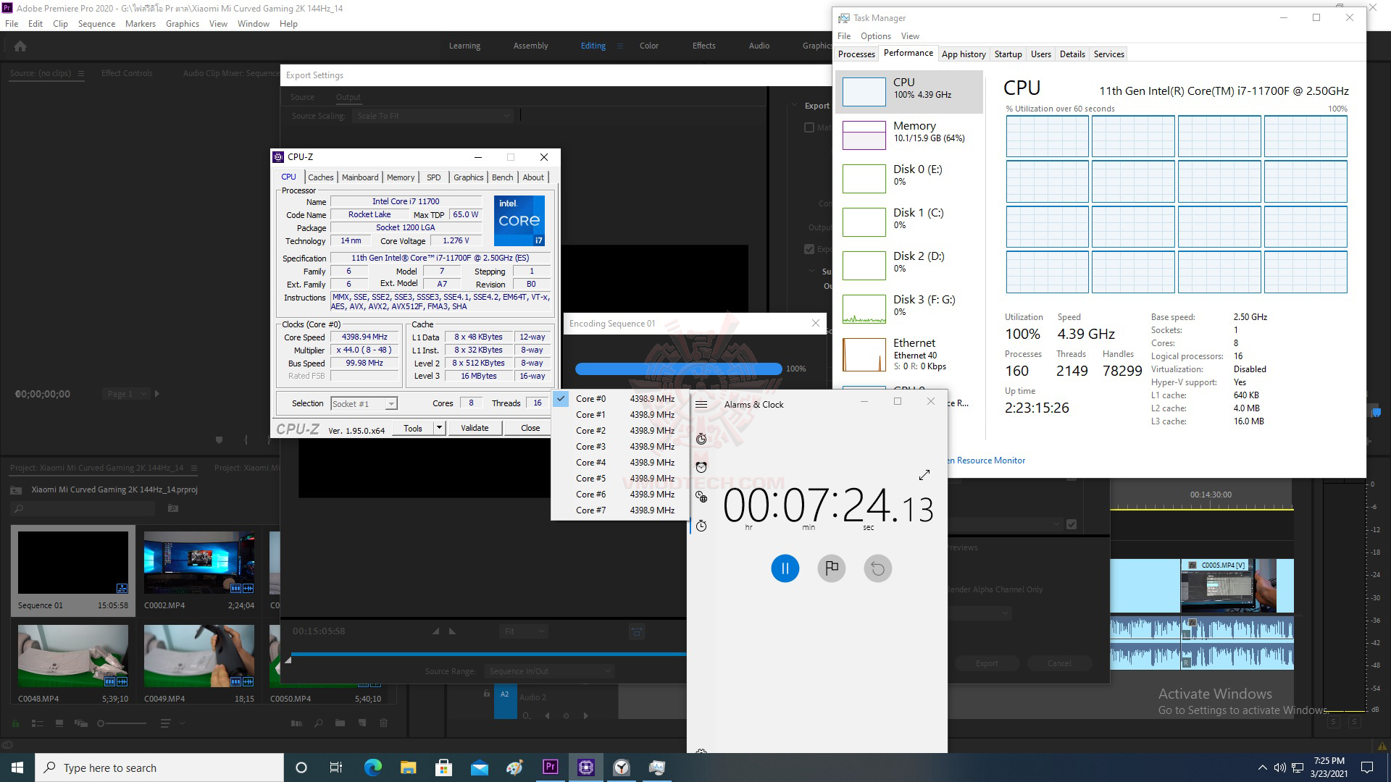Pause the running stopwatch

[x=785, y=568]
